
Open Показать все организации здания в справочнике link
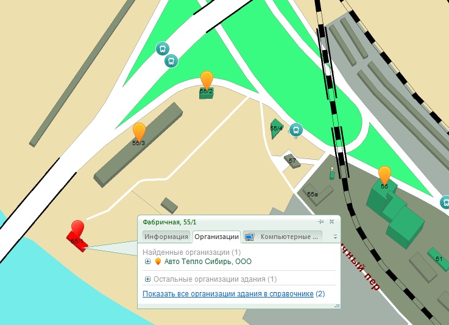coord(228,294)
